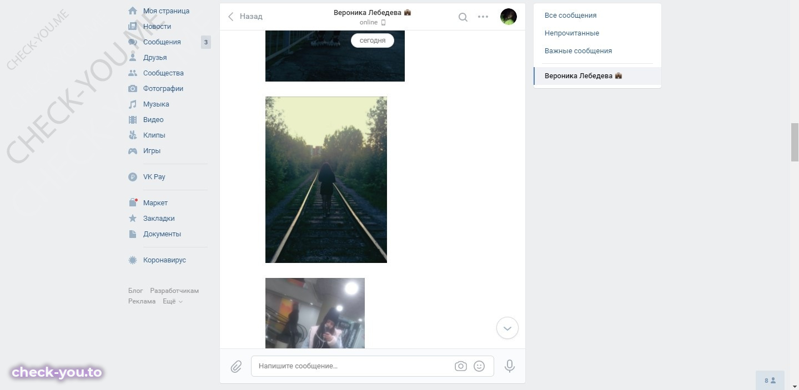Click the Друзья person icon
The height and width of the screenshot is (390, 799).
point(133,57)
